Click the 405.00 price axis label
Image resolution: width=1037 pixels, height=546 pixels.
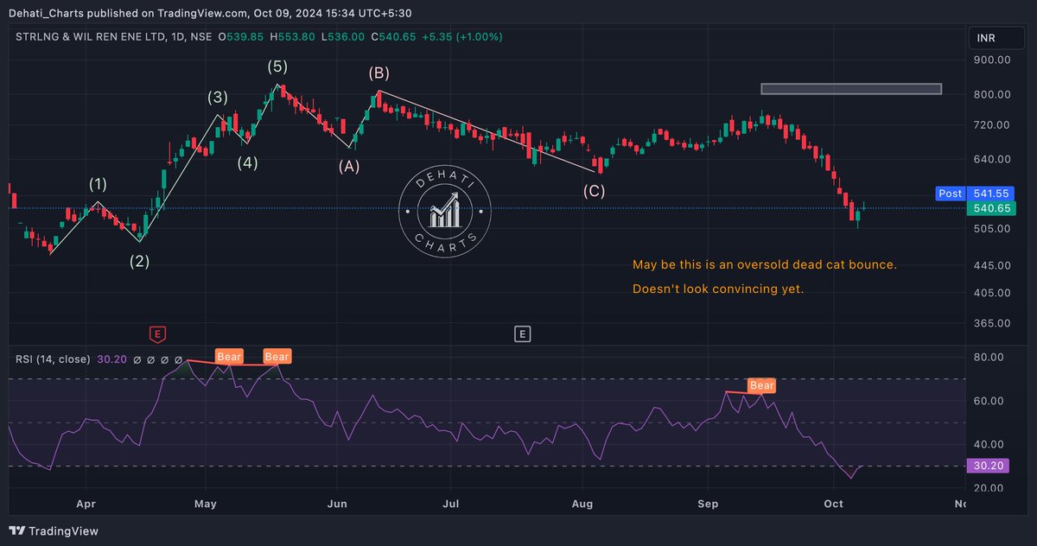tap(992, 294)
